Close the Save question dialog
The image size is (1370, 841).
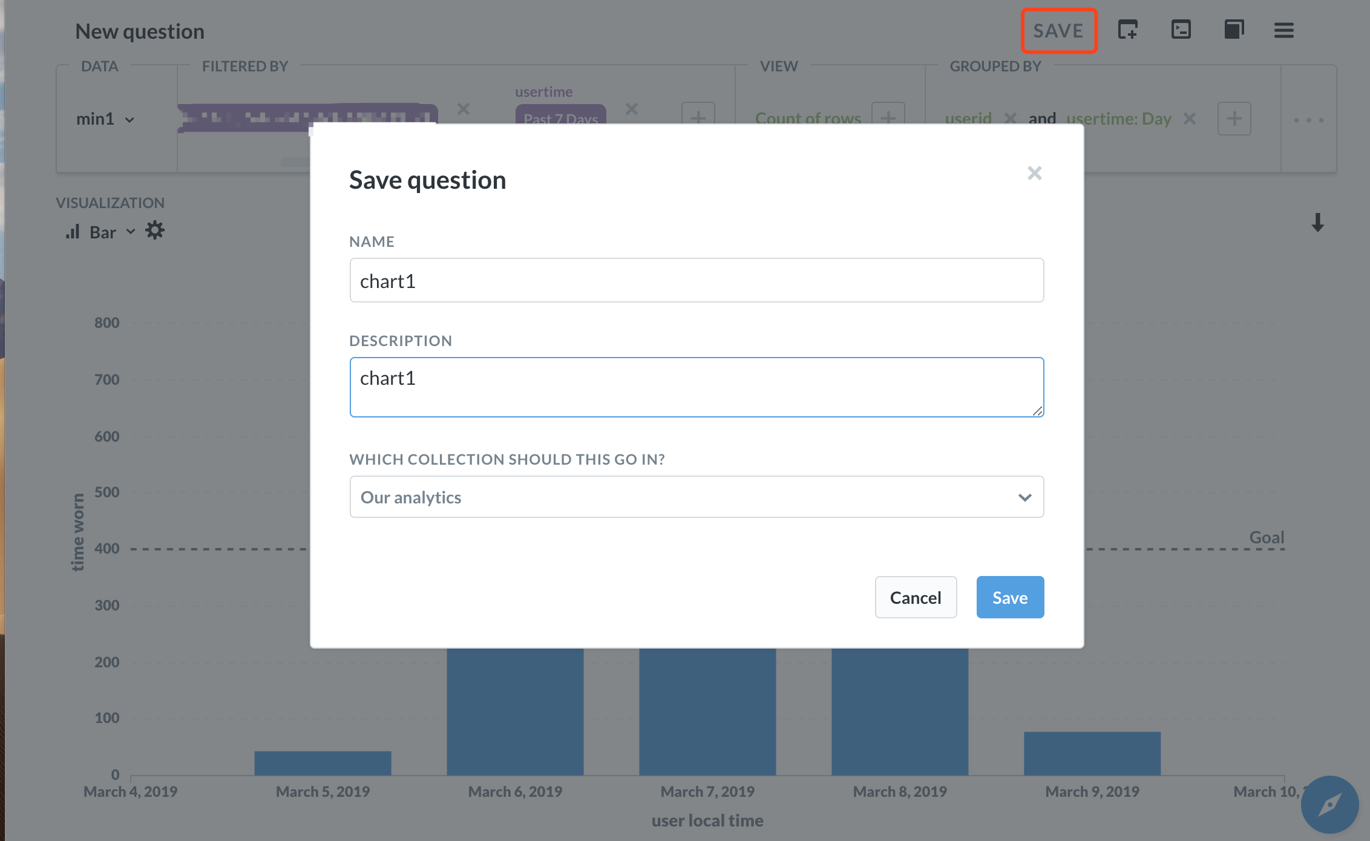click(1035, 173)
